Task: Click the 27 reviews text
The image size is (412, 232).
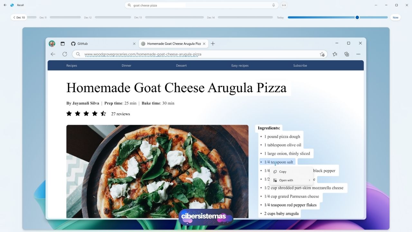Action: [x=120, y=114]
